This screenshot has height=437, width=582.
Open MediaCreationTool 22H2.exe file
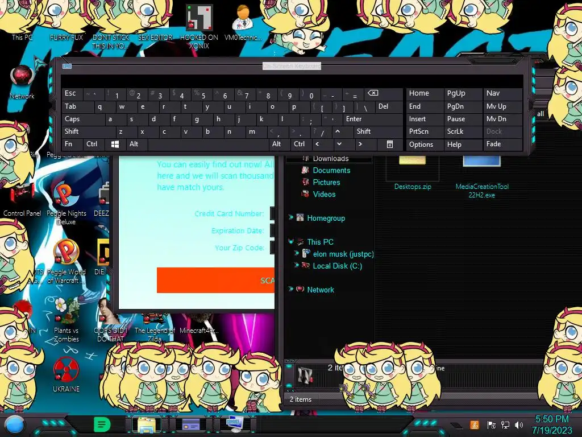pyautogui.click(x=482, y=178)
